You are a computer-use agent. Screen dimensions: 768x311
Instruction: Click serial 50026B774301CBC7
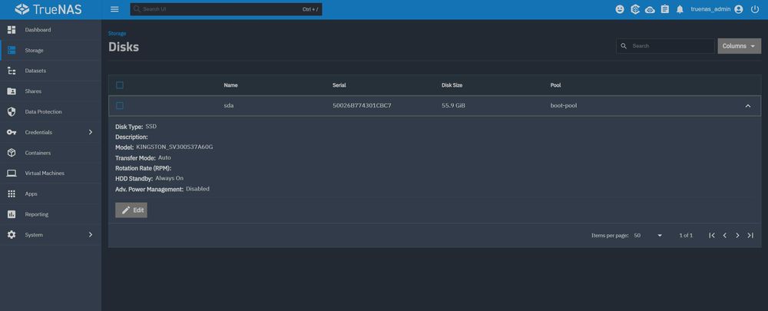pos(362,106)
